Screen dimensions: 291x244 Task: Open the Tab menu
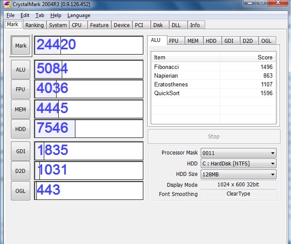coord(40,15)
